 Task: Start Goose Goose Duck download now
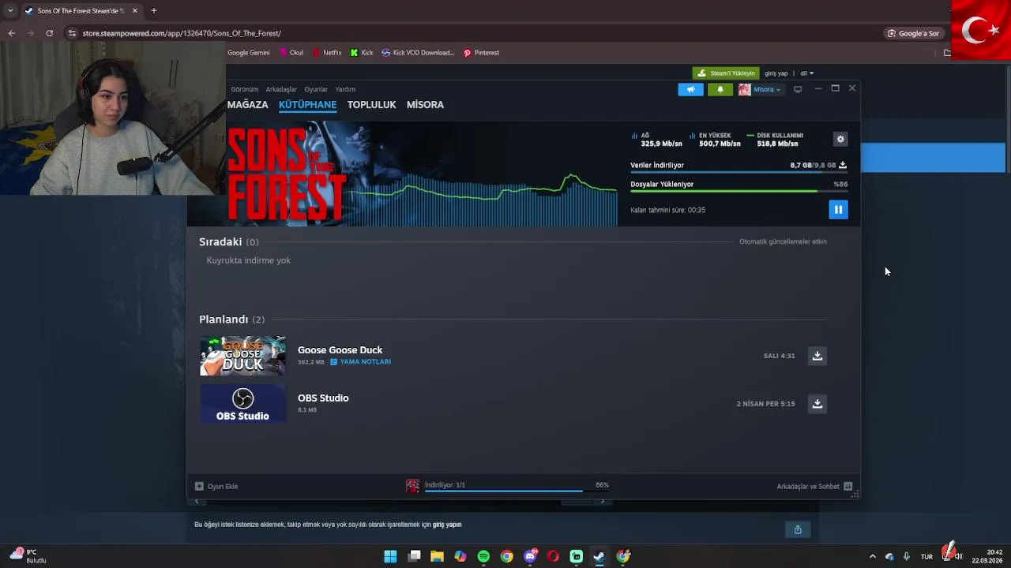[817, 356]
